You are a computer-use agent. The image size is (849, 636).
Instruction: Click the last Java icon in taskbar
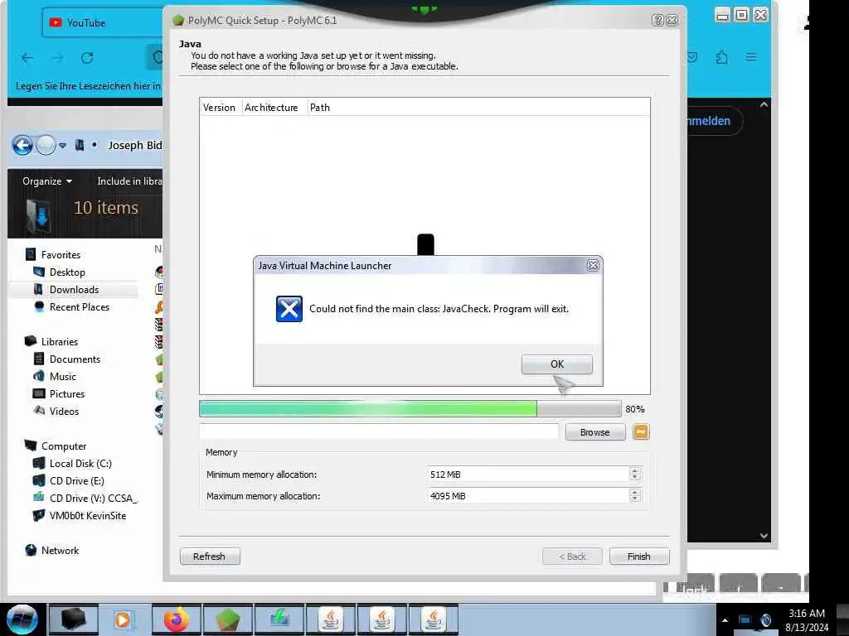coord(433,619)
